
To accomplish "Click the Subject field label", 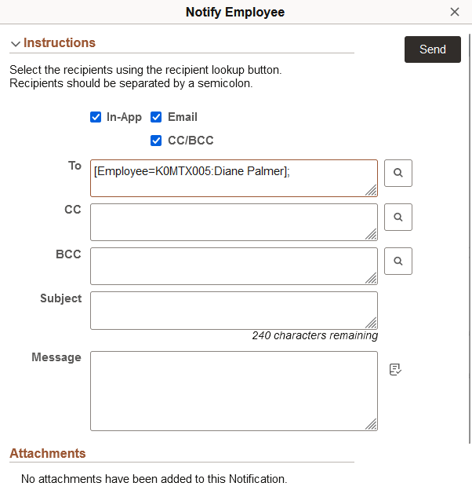I will (x=61, y=298).
